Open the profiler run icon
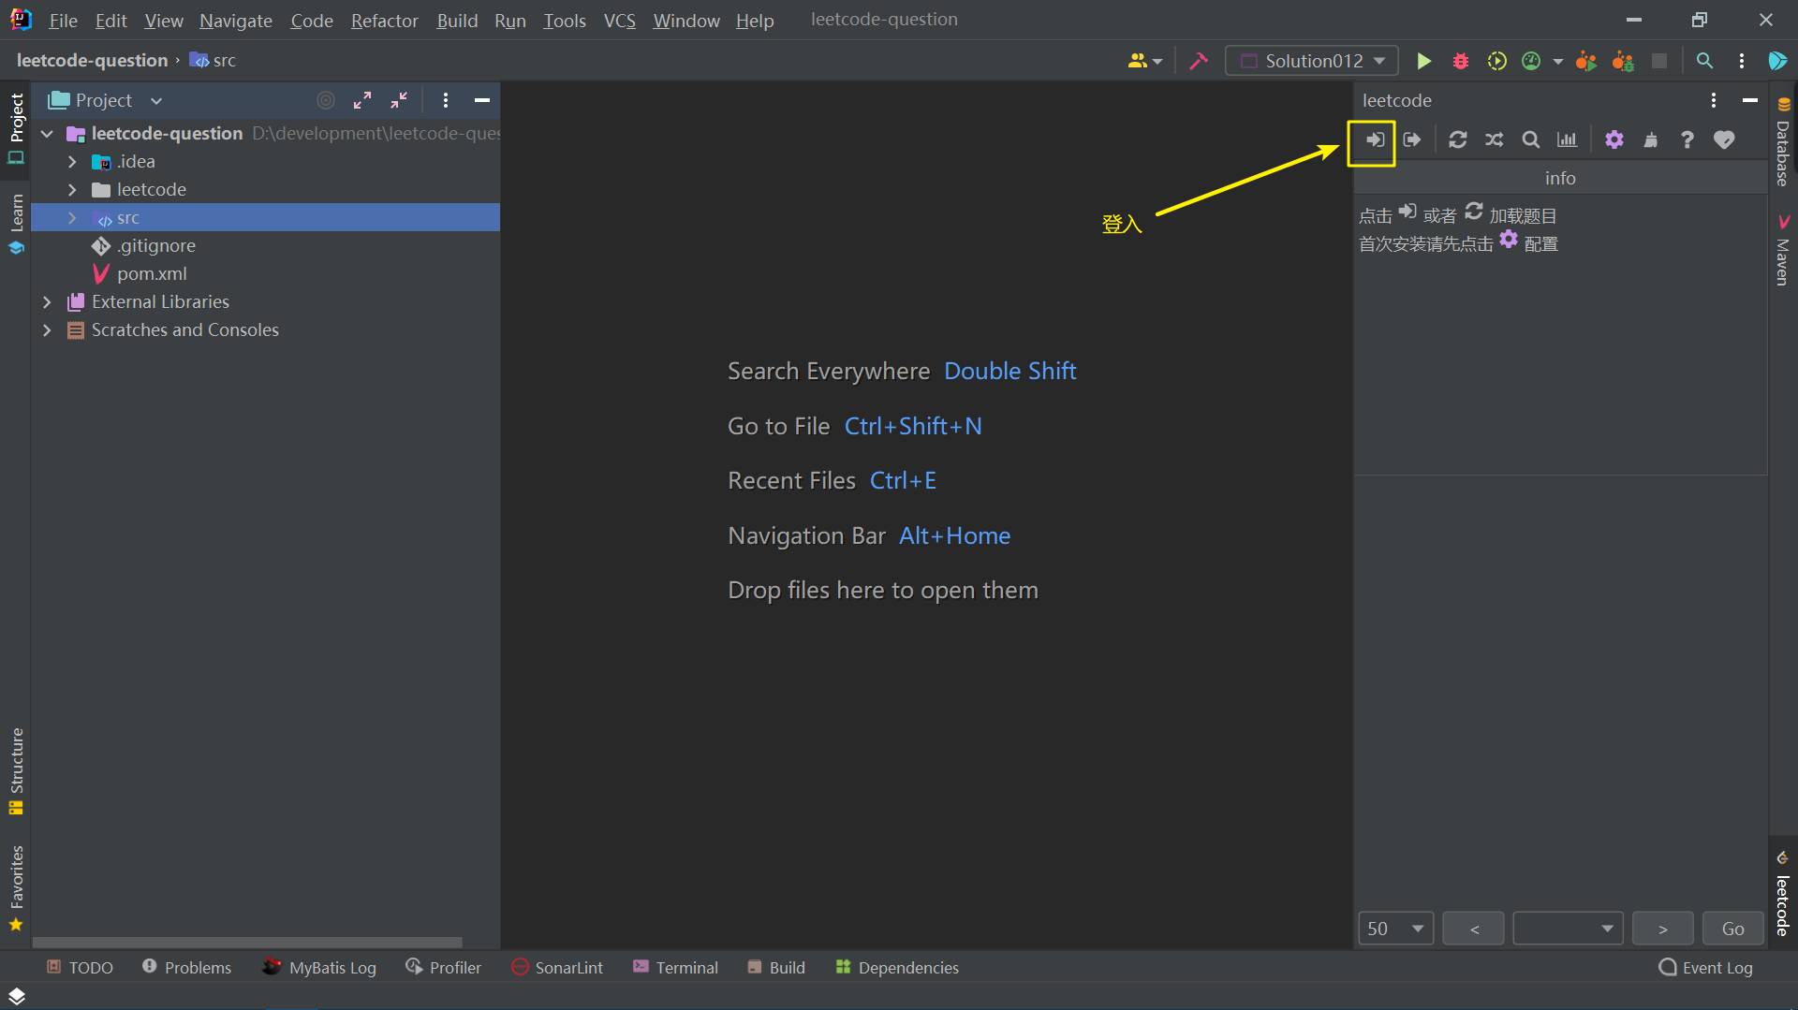 [x=1531, y=61]
